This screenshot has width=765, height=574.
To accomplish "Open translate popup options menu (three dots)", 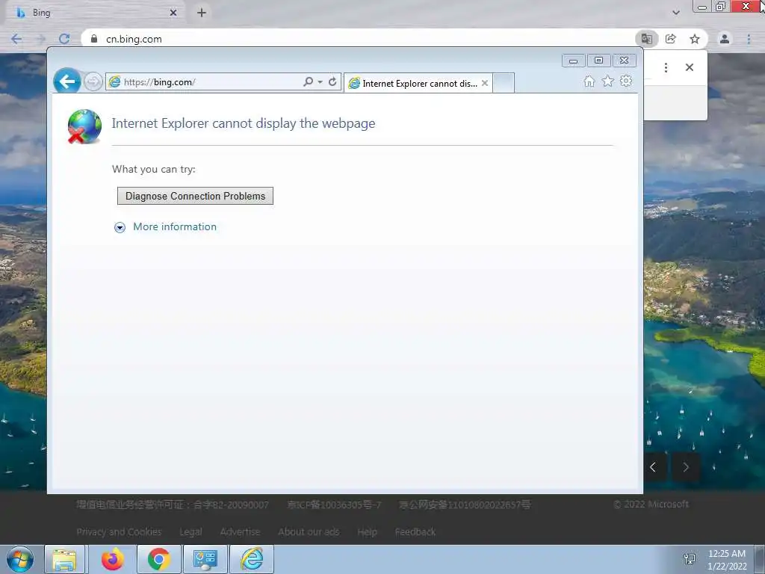I will (666, 67).
